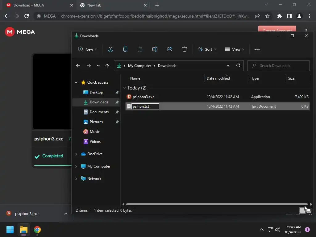Image resolution: width=316 pixels, height=237 pixels.
Task: Open psiphon3.exe from Chrome download shelf
Action: point(27,214)
